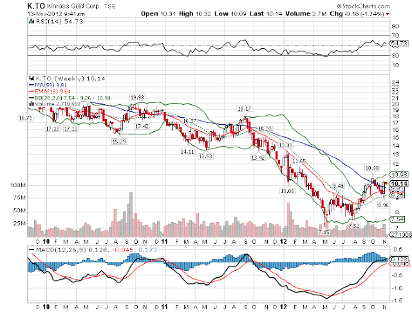The image size is (412, 312).
Task: Click the 19.98 price high label
Action: click(137, 97)
